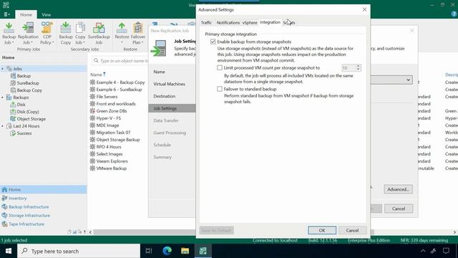Check Limit processed VM count option
The image size is (458, 258).
220,68
